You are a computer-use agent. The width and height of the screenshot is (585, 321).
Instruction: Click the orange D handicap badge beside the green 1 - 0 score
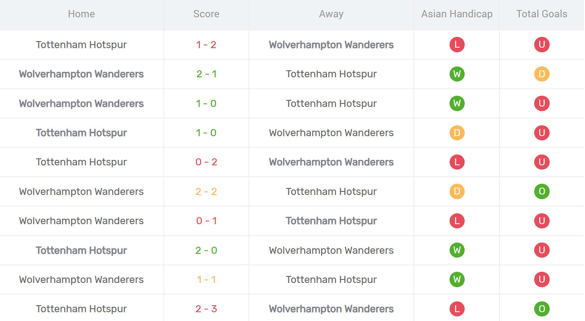click(457, 133)
